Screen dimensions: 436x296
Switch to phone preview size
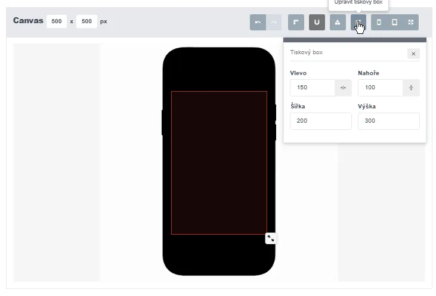click(x=379, y=22)
